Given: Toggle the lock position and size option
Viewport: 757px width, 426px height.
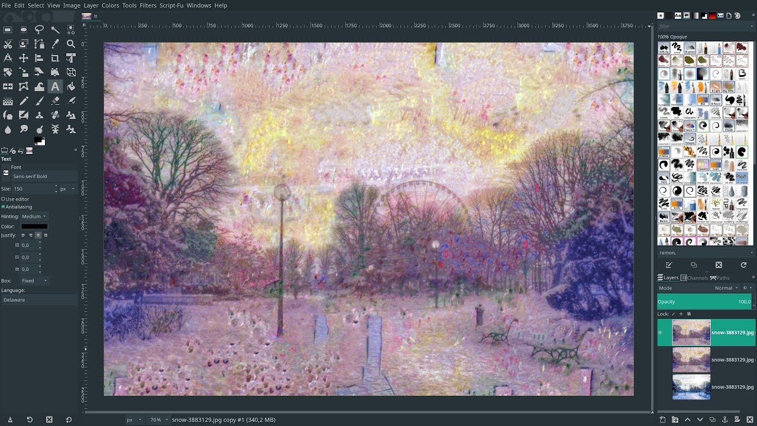Looking at the screenshot, I should [681, 314].
